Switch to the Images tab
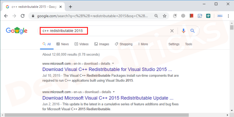The image size is (234, 117). (102, 44)
